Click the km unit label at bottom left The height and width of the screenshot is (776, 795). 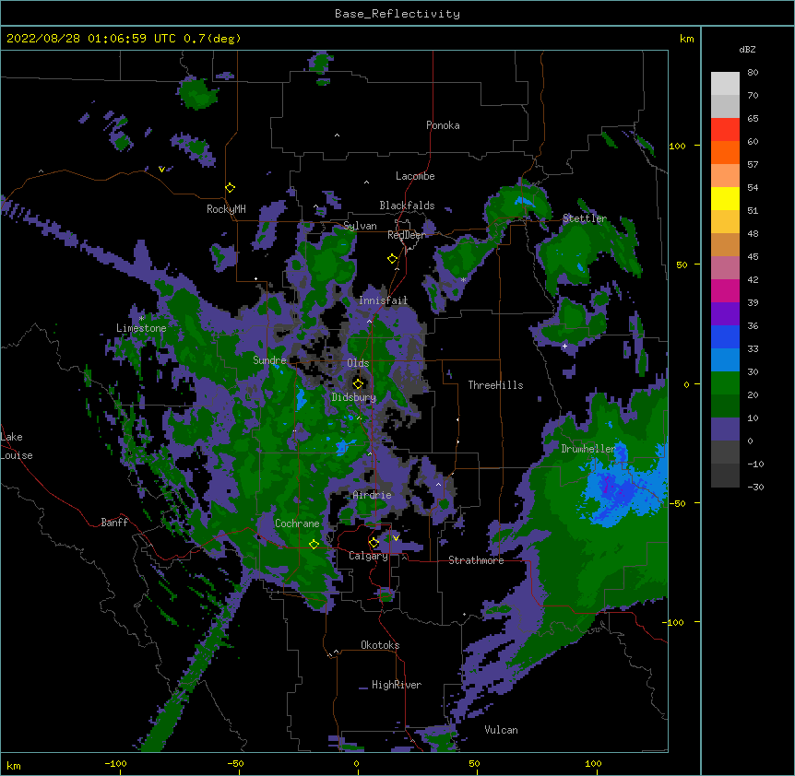click(14, 765)
